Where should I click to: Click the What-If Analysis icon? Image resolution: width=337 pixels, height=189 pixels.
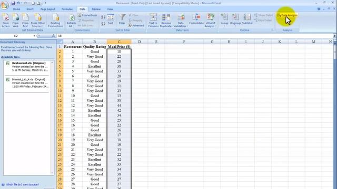tap(211, 17)
